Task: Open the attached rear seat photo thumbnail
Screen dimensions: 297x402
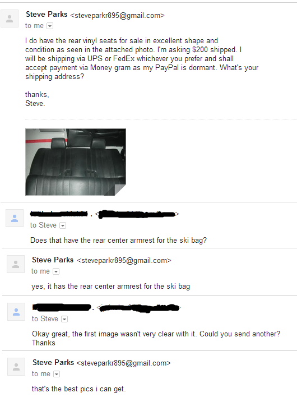Action: click(x=76, y=162)
